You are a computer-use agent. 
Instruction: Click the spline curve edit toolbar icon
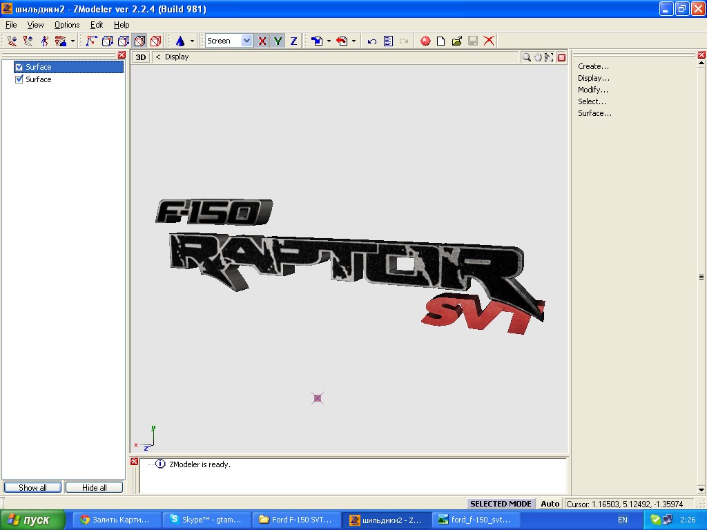click(91, 41)
